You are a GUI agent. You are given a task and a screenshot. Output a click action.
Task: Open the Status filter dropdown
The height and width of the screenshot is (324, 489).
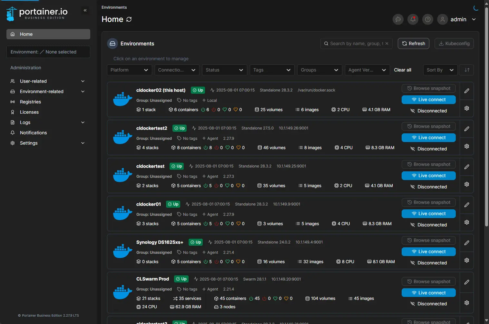[x=225, y=70]
